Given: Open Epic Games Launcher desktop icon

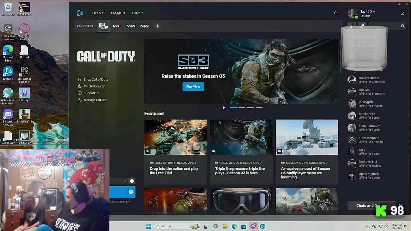Looking at the screenshot, I should pyautogui.click(x=24, y=75).
